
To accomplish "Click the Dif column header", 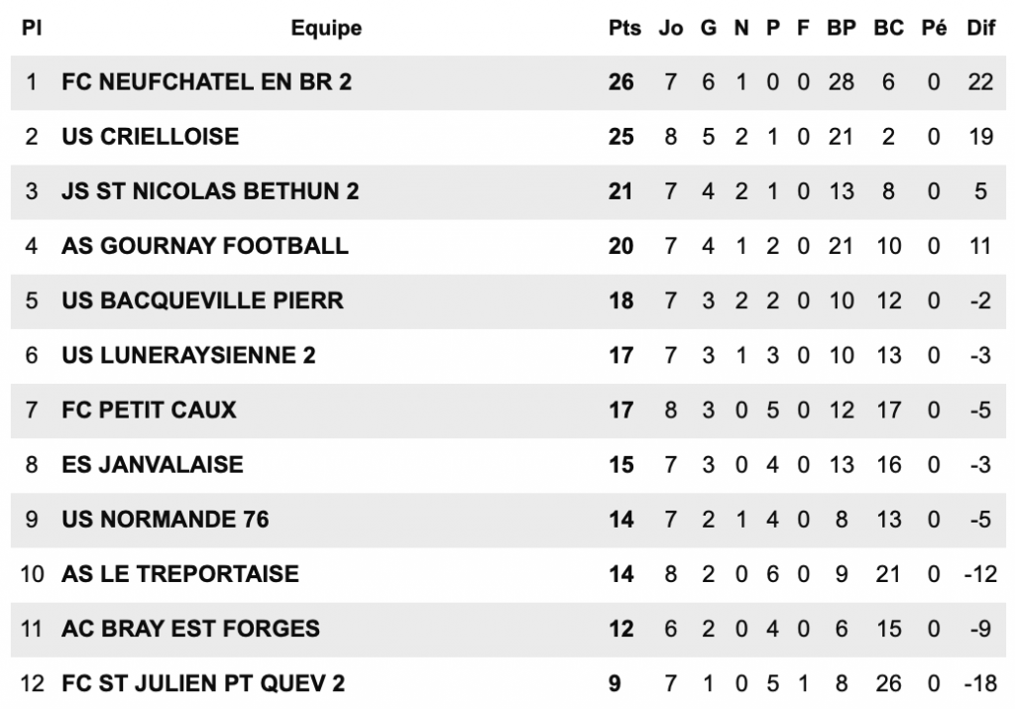I will [x=980, y=28].
